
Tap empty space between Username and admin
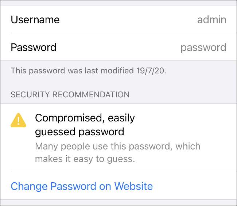tap(128, 20)
